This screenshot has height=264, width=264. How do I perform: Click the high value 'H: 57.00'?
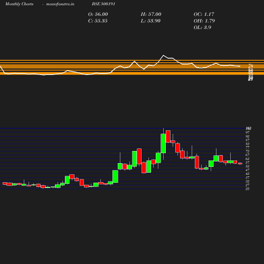pos(151,14)
